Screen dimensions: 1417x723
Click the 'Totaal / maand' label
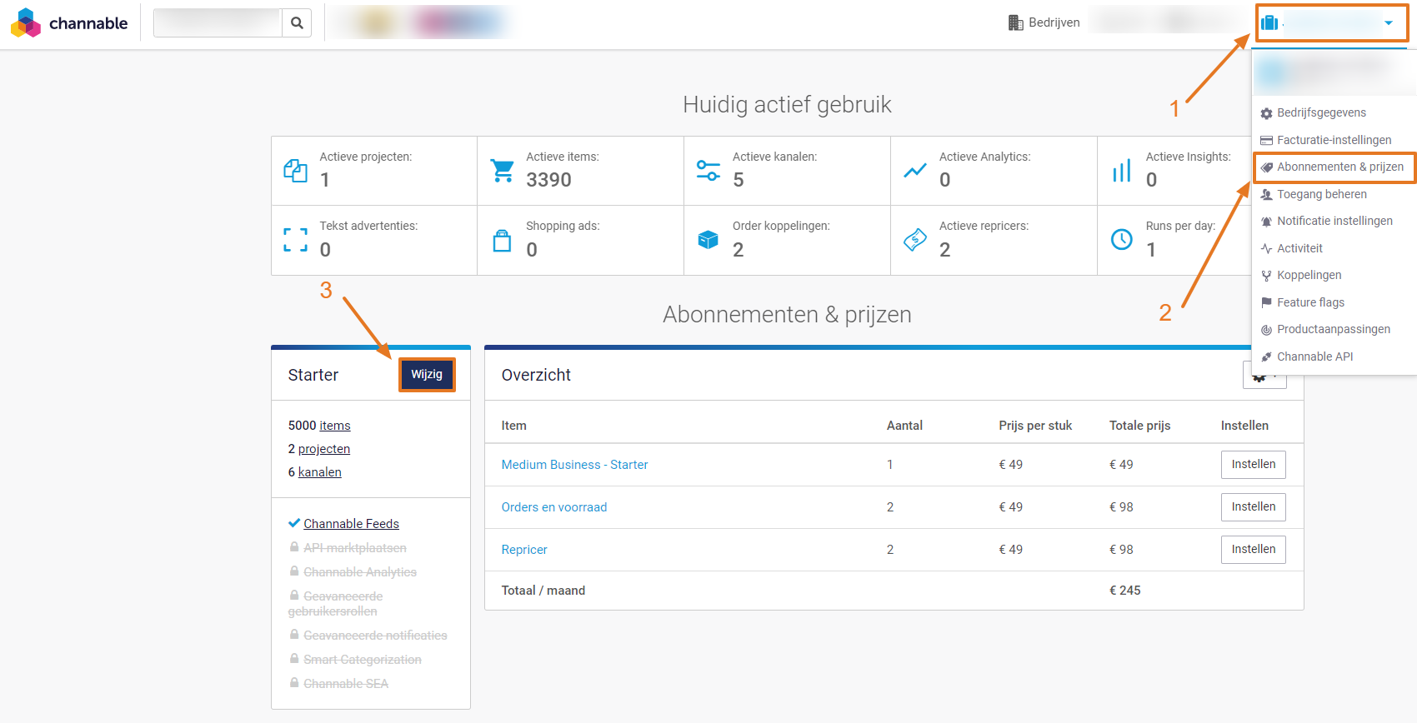pyautogui.click(x=543, y=591)
